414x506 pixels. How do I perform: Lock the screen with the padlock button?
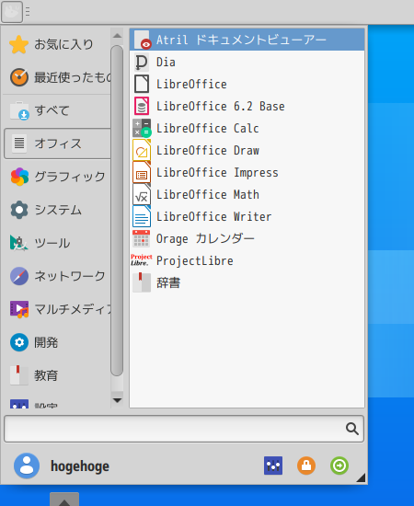coord(306,466)
